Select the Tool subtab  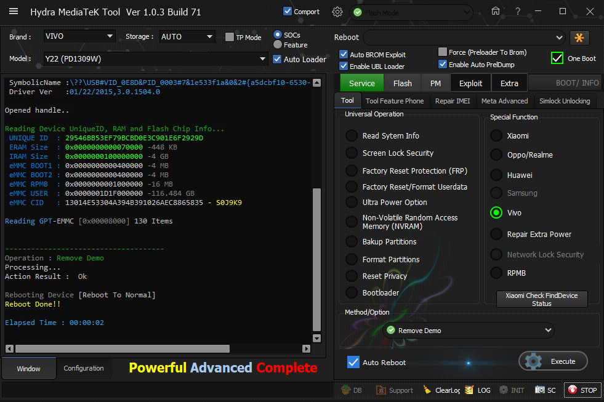coord(347,100)
